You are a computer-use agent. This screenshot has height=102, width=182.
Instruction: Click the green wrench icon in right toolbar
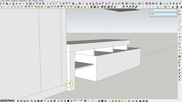[179, 37]
